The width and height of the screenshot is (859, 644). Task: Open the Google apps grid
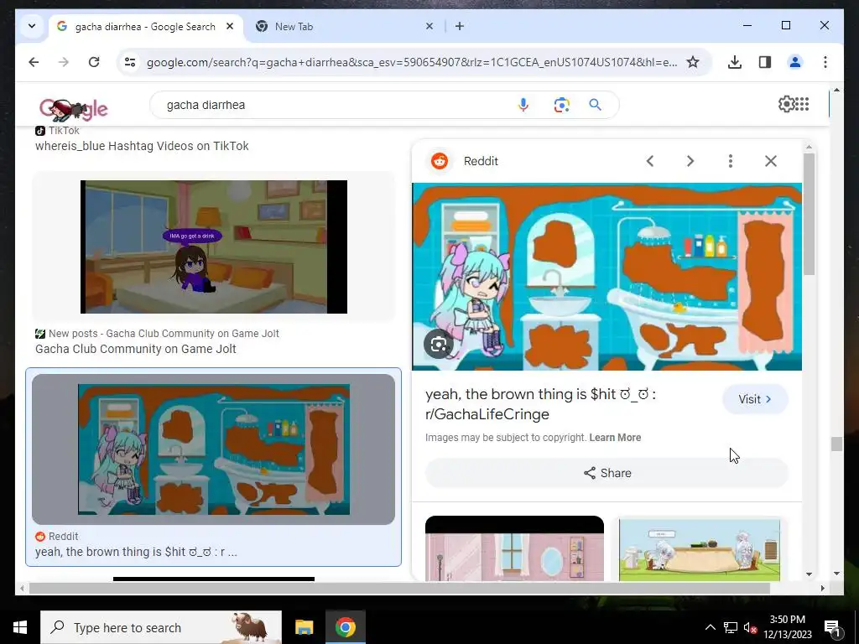click(802, 104)
